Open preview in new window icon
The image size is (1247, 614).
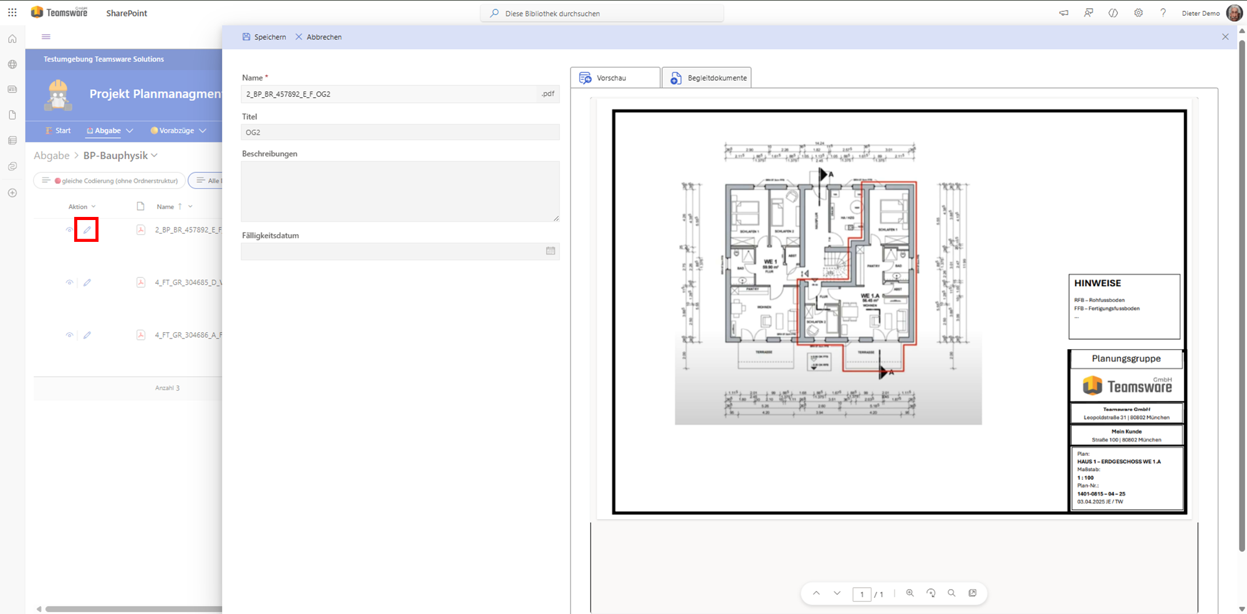click(973, 593)
